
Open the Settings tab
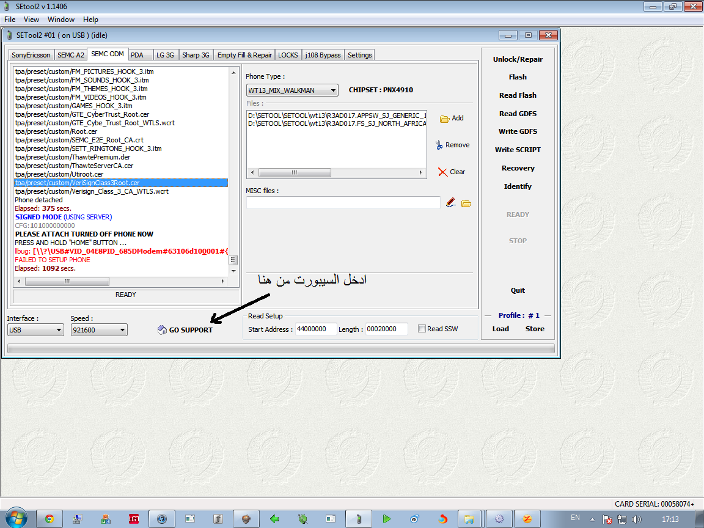[359, 55]
